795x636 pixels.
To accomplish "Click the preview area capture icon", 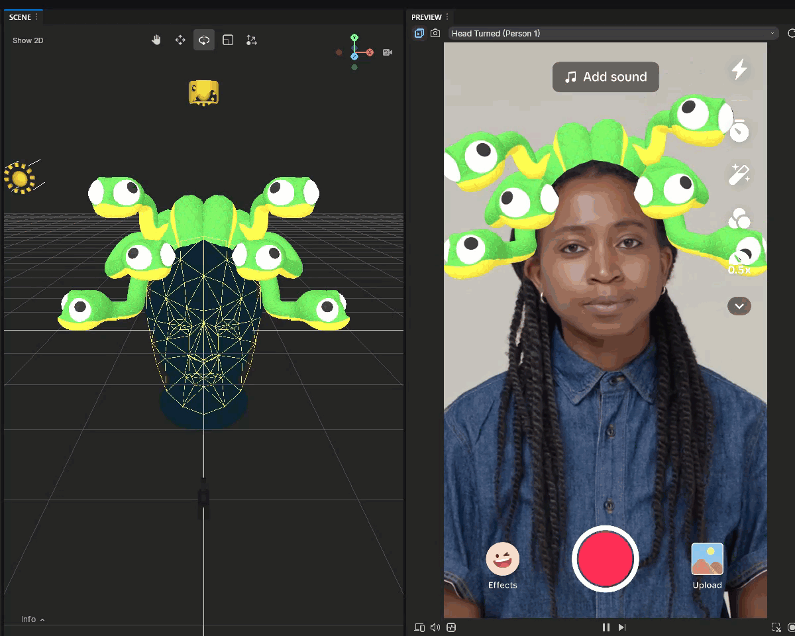I will [776, 627].
